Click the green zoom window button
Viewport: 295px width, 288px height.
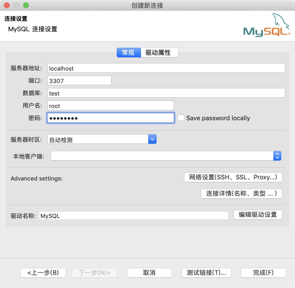26,5
